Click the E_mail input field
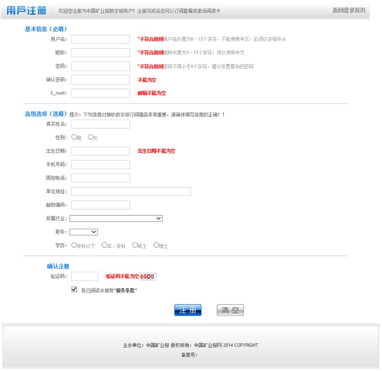 coord(100,93)
